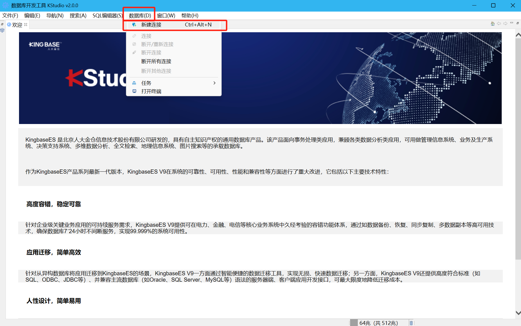
Task: Select the 断开其他连接 menu entry
Action: (174, 71)
